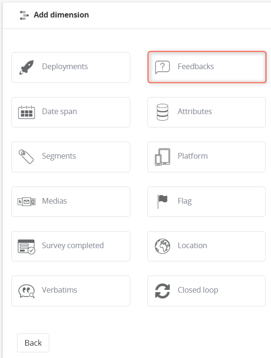Select the Survey completed label text
Image resolution: width=271 pixels, height=358 pixels.
click(x=73, y=246)
